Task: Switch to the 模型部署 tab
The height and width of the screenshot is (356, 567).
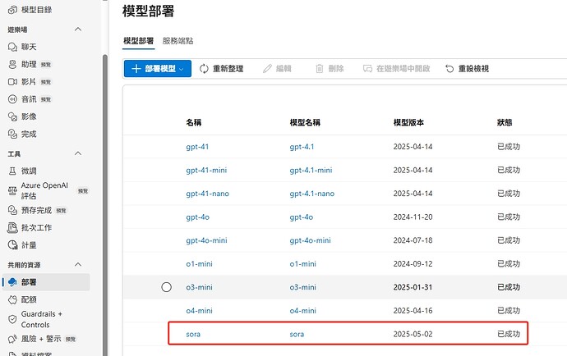Action: pyautogui.click(x=139, y=41)
